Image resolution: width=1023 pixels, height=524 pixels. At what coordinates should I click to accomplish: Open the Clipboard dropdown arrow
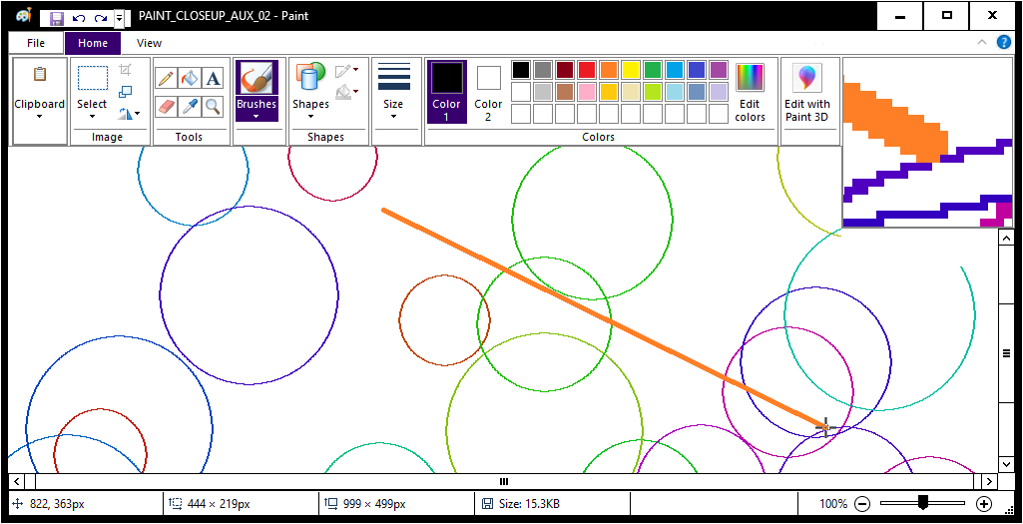tap(40, 117)
